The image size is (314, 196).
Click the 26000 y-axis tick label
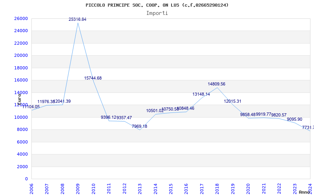coord(21,18)
